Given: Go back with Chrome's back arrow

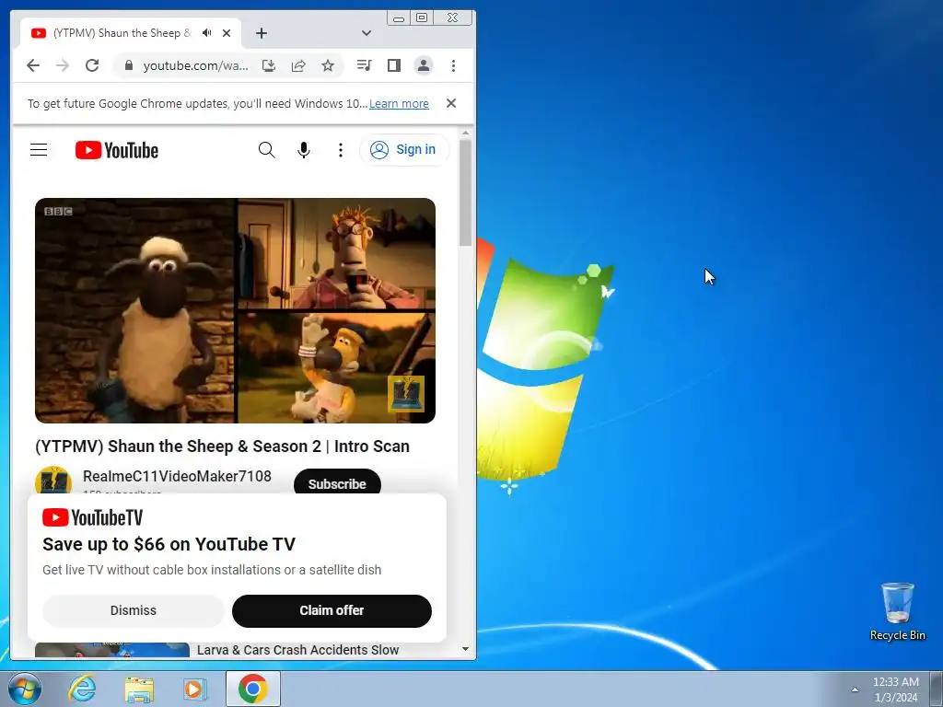Looking at the screenshot, I should point(33,65).
